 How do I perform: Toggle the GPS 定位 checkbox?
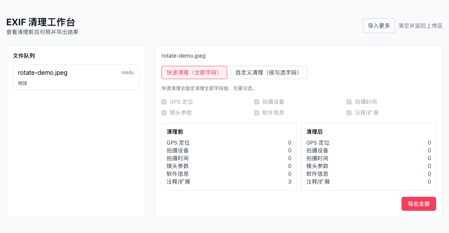coord(164,102)
